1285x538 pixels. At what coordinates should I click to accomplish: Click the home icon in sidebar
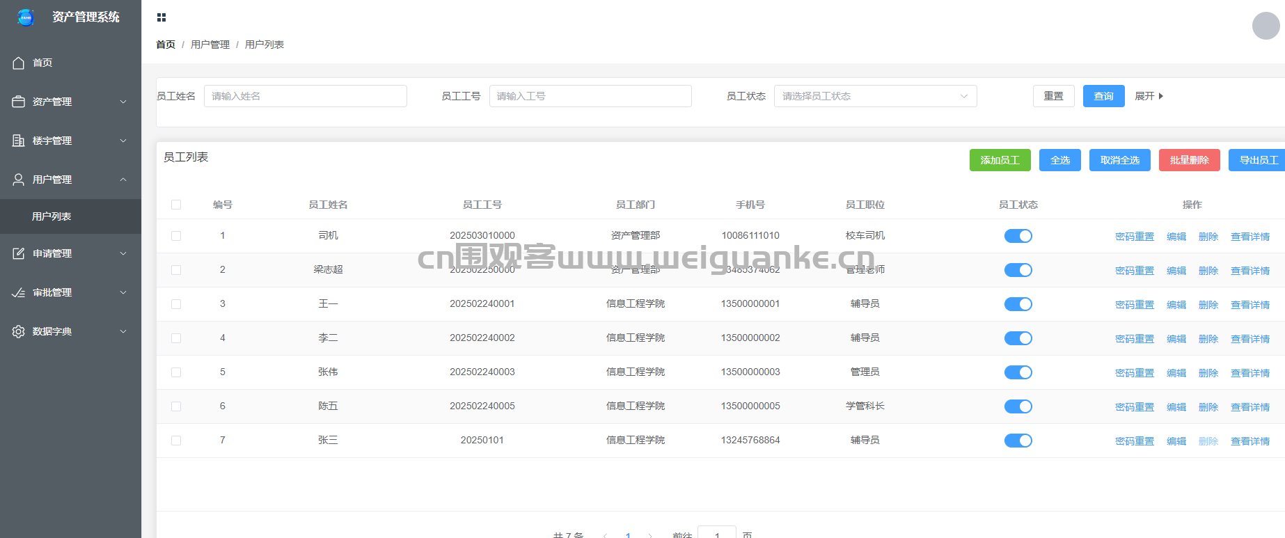(x=19, y=63)
